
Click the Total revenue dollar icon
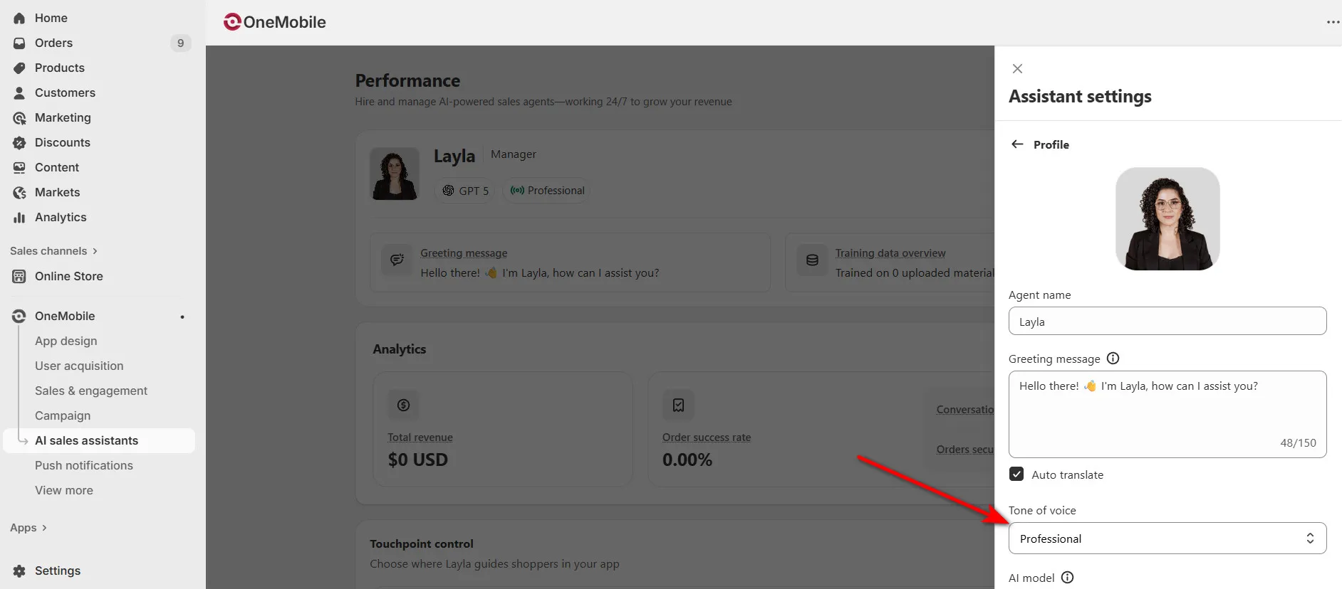pos(403,405)
